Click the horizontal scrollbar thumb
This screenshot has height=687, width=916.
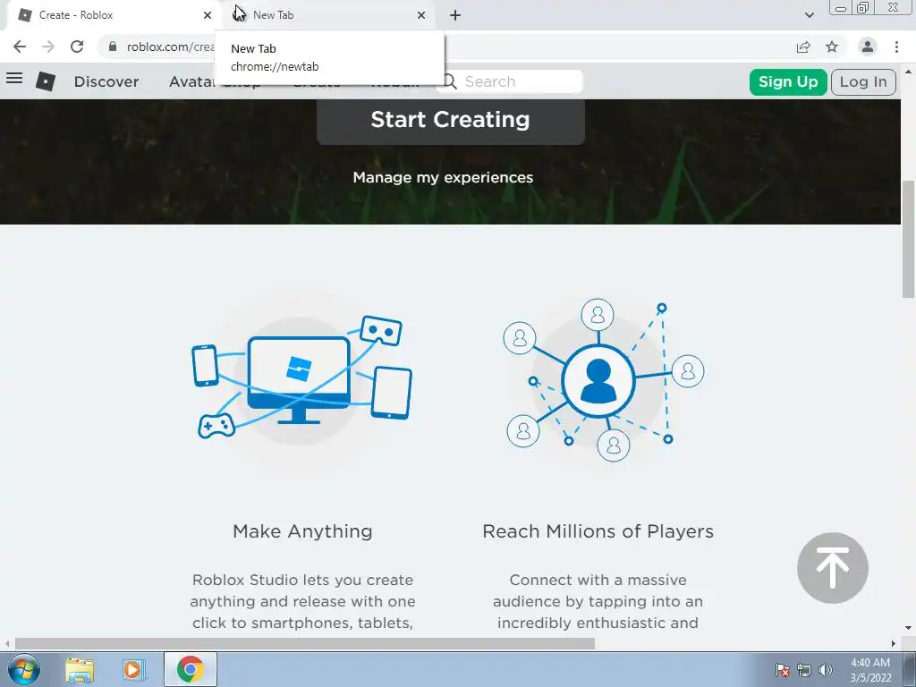304,643
